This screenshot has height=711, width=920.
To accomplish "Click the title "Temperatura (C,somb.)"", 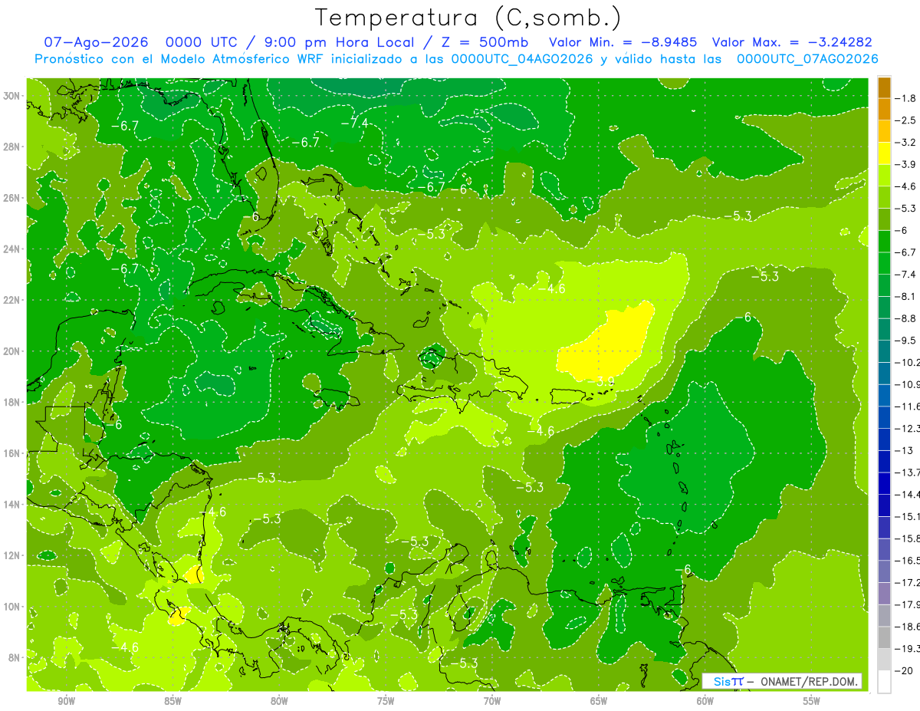I will click(468, 18).
